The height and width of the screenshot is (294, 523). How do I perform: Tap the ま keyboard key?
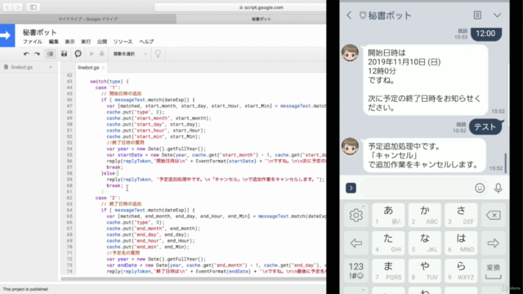(x=388, y=270)
